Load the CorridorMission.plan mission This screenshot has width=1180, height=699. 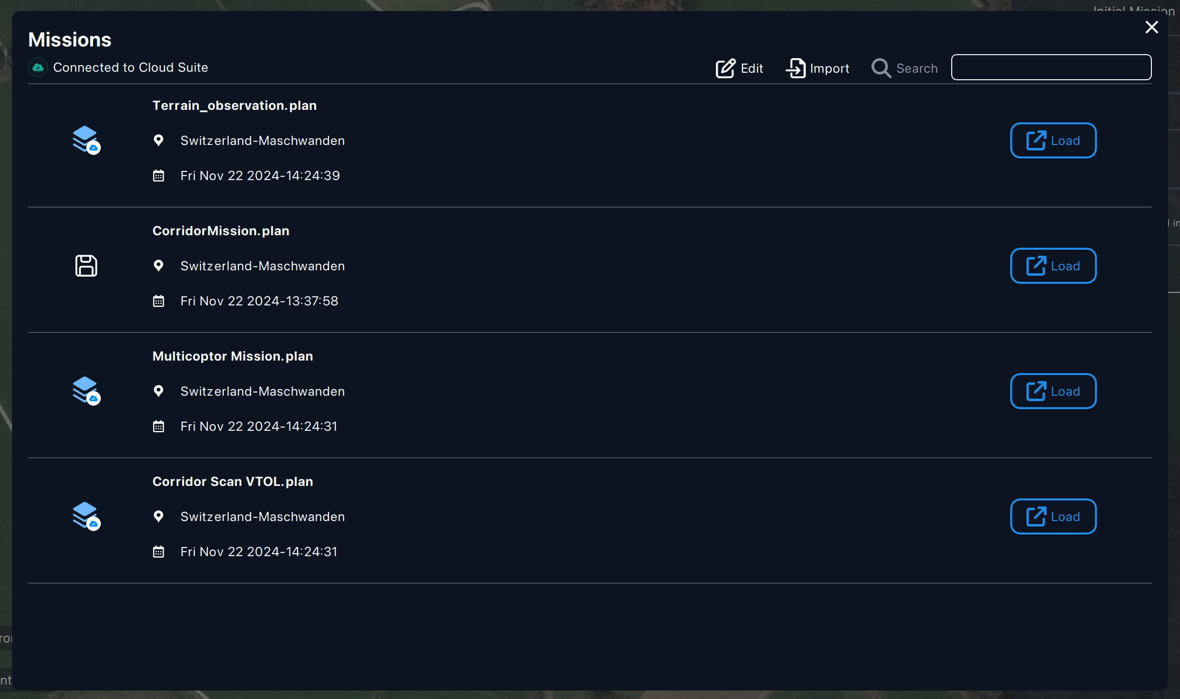[1053, 266]
